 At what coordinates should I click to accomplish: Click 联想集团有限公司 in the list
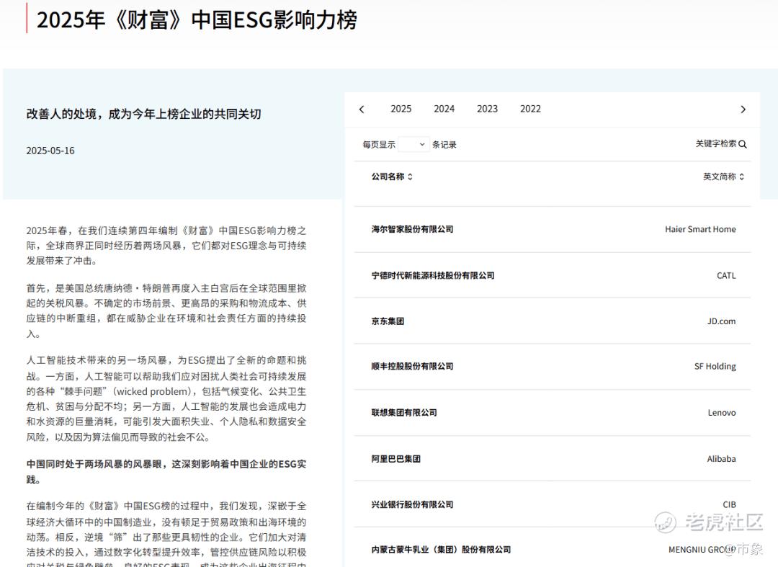(404, 413)
